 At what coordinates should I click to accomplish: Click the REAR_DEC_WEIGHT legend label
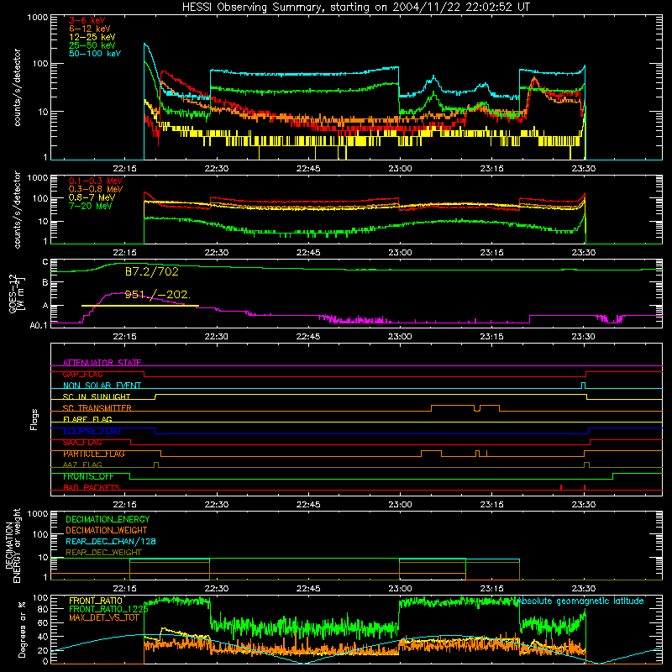click(x=103, y=553)
